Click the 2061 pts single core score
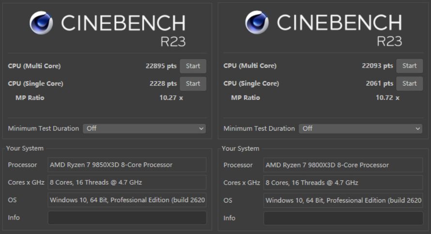The height and width of the screenshot is (234, 431). point(379,83)
